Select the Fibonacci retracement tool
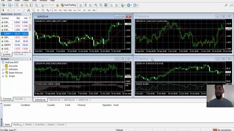The width and height of the screenshot is (234, 131). (x=33, y=10)
